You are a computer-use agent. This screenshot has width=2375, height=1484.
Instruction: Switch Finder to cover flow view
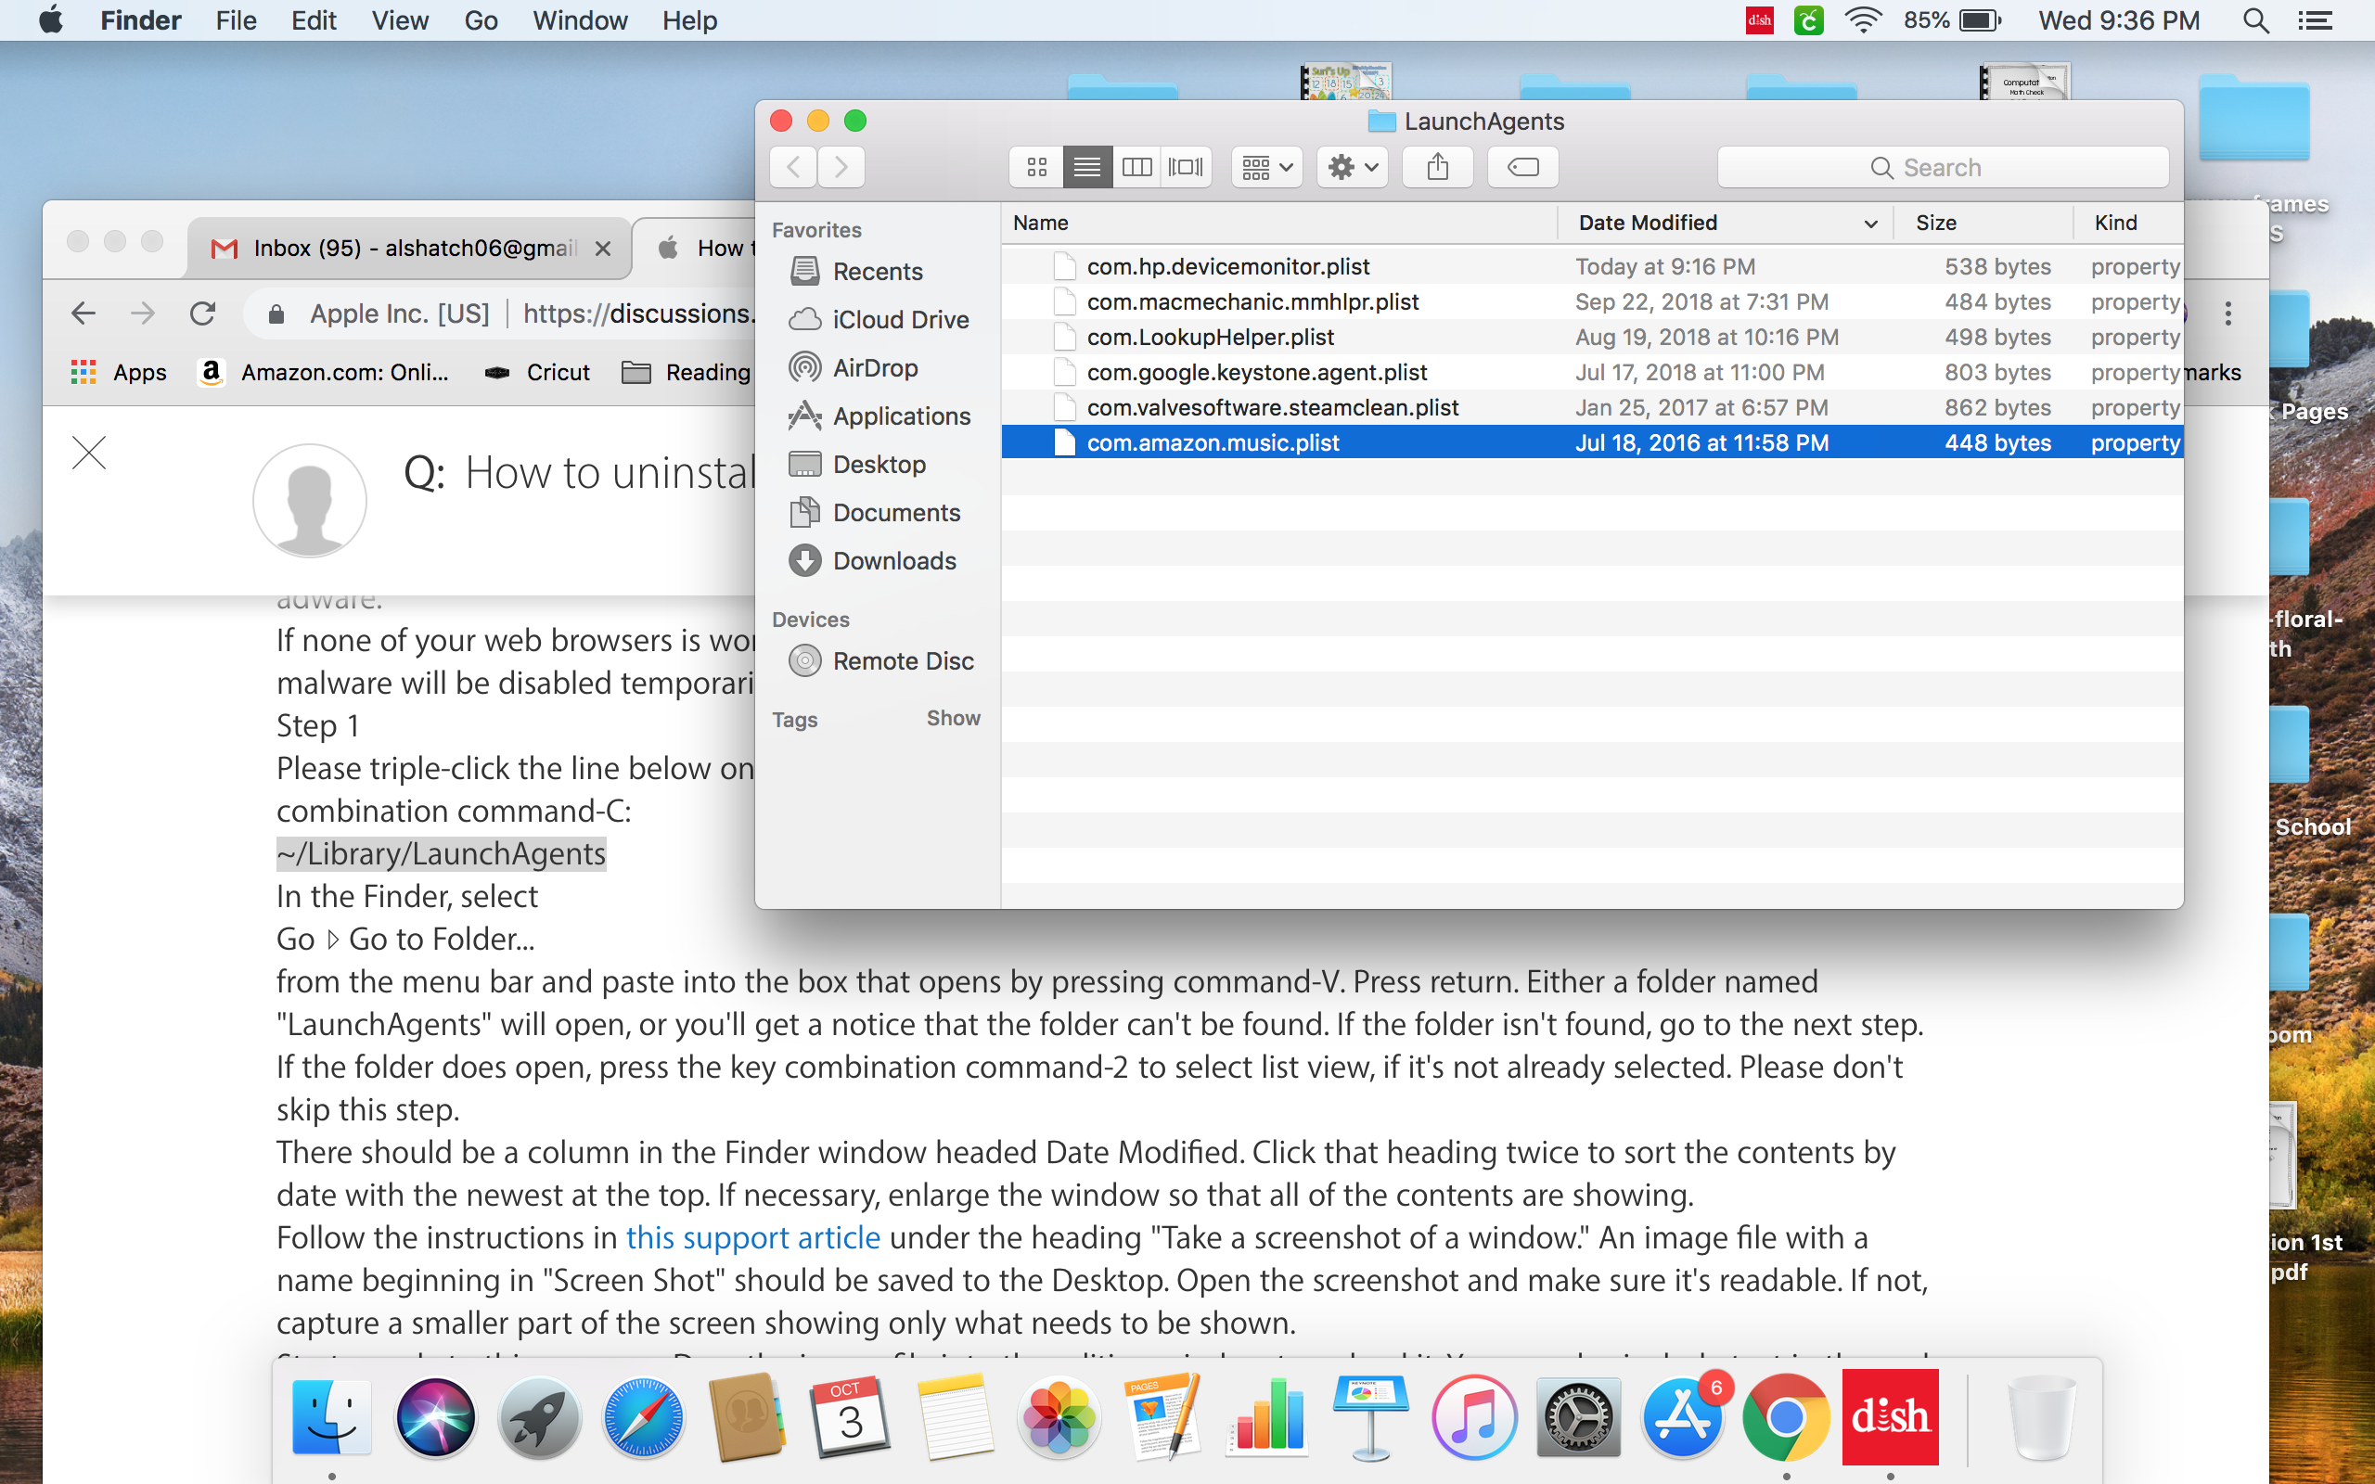pyautogui.click(x=1186, y=167)
